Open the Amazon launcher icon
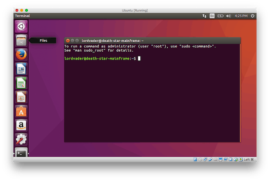 [21, 125]
